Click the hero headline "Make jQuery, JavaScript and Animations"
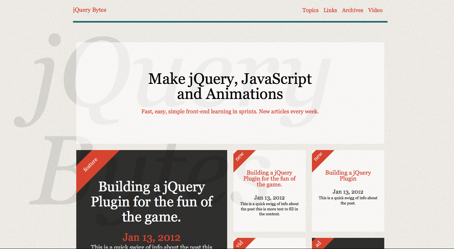 tap(230, 86)
